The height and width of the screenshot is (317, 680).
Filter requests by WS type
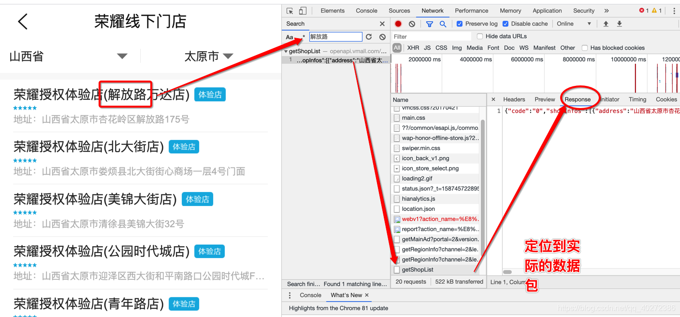click(524, 48)
